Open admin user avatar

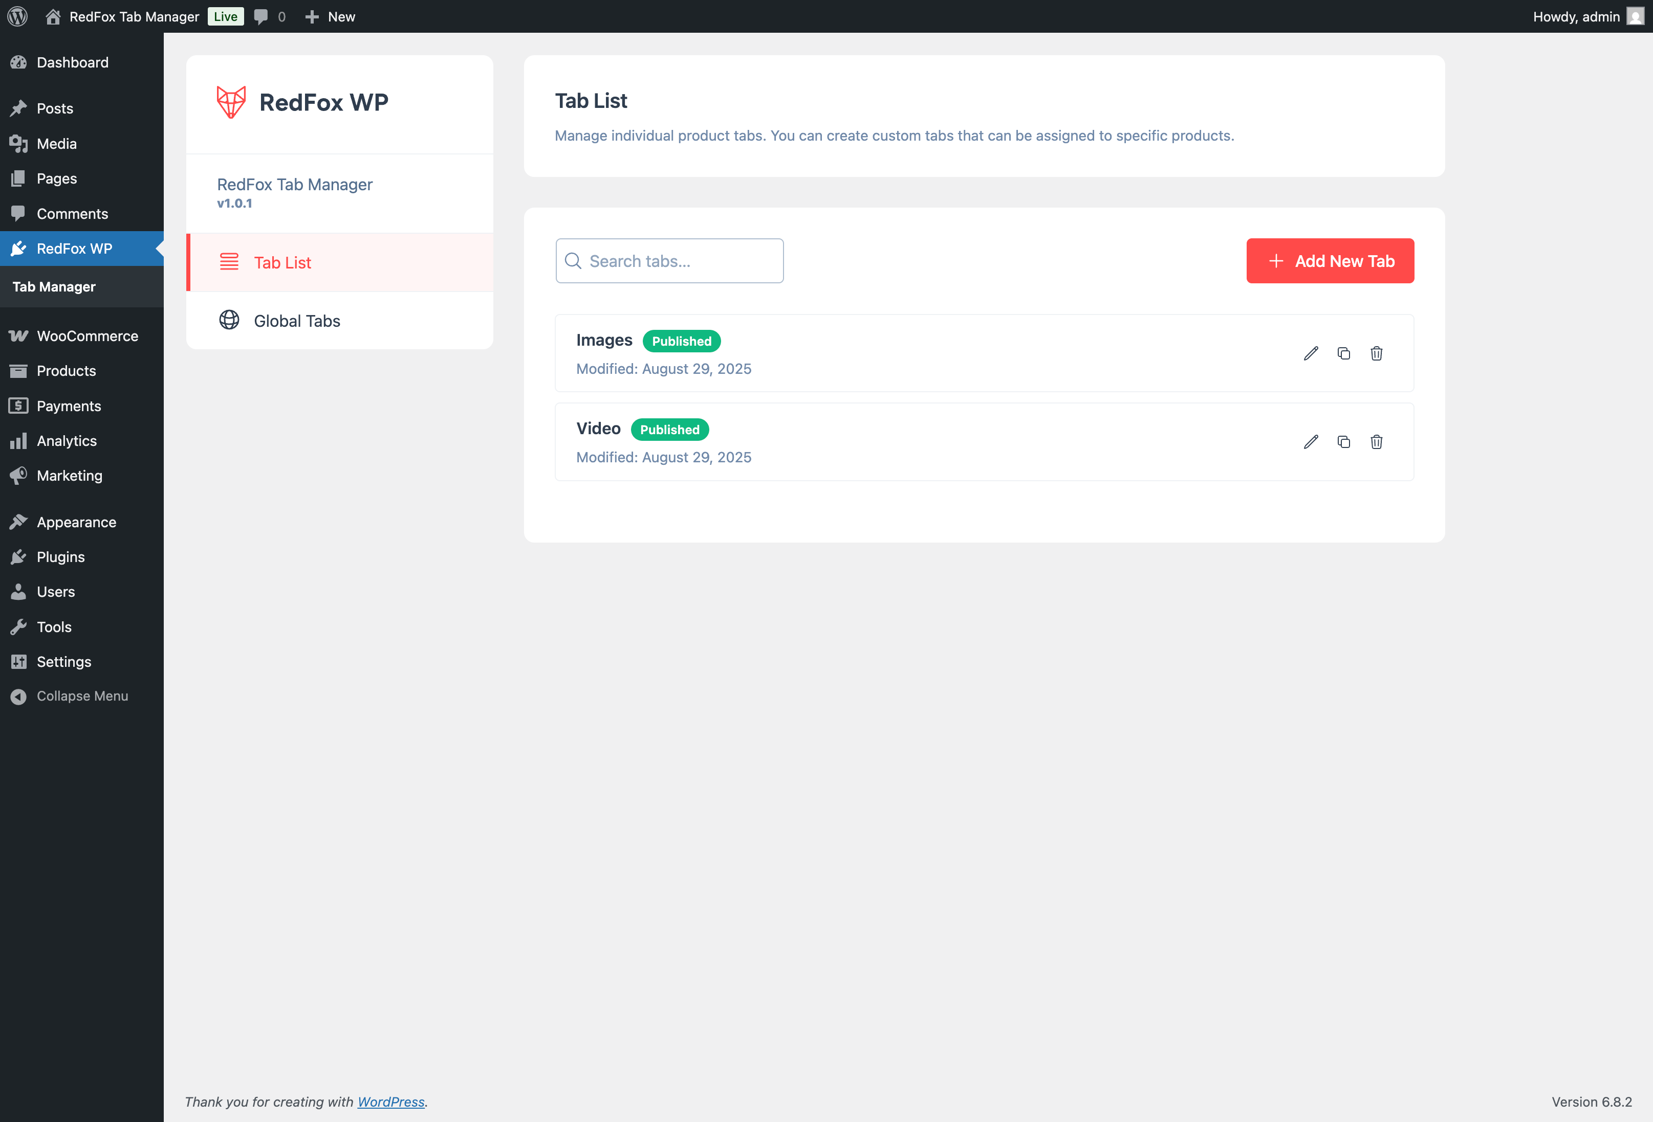click(1635, 16)
